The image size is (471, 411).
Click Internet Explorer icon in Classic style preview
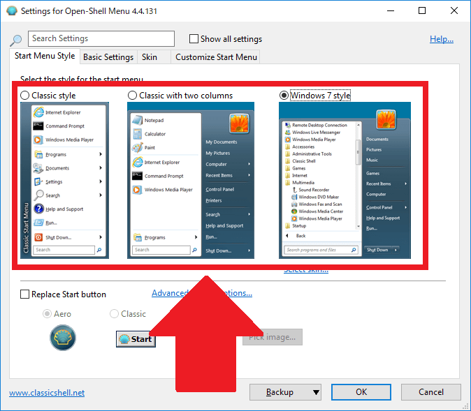tap(39, 112)
